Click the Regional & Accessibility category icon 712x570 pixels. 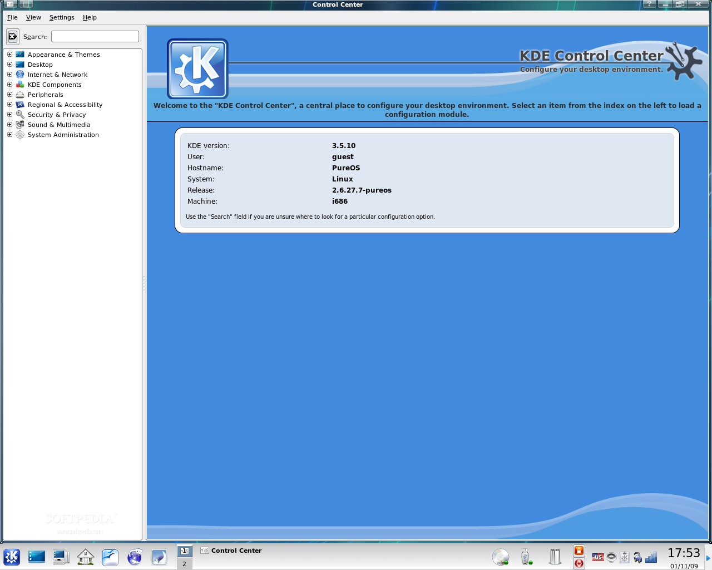[x=20, y=105]
